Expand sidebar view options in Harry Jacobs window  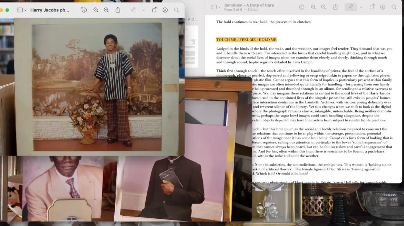(x=25, y=10)
